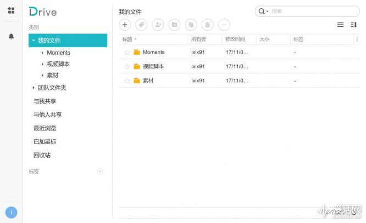Open 与我共享 in the sidebar
This screenshot has height=223, width=366.
click(x=45, y=101)
